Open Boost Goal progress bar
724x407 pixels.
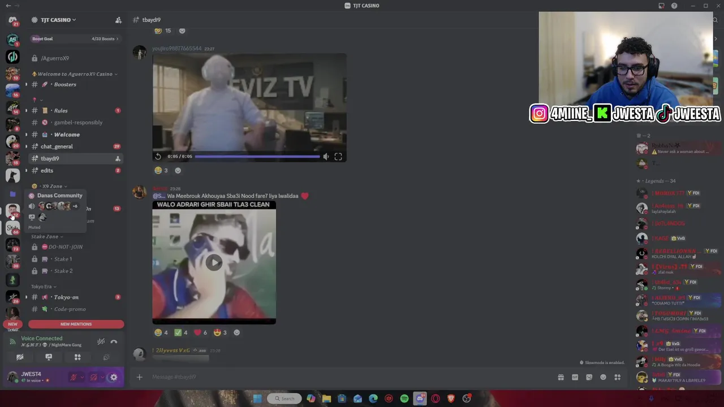[x=76, y=38]
